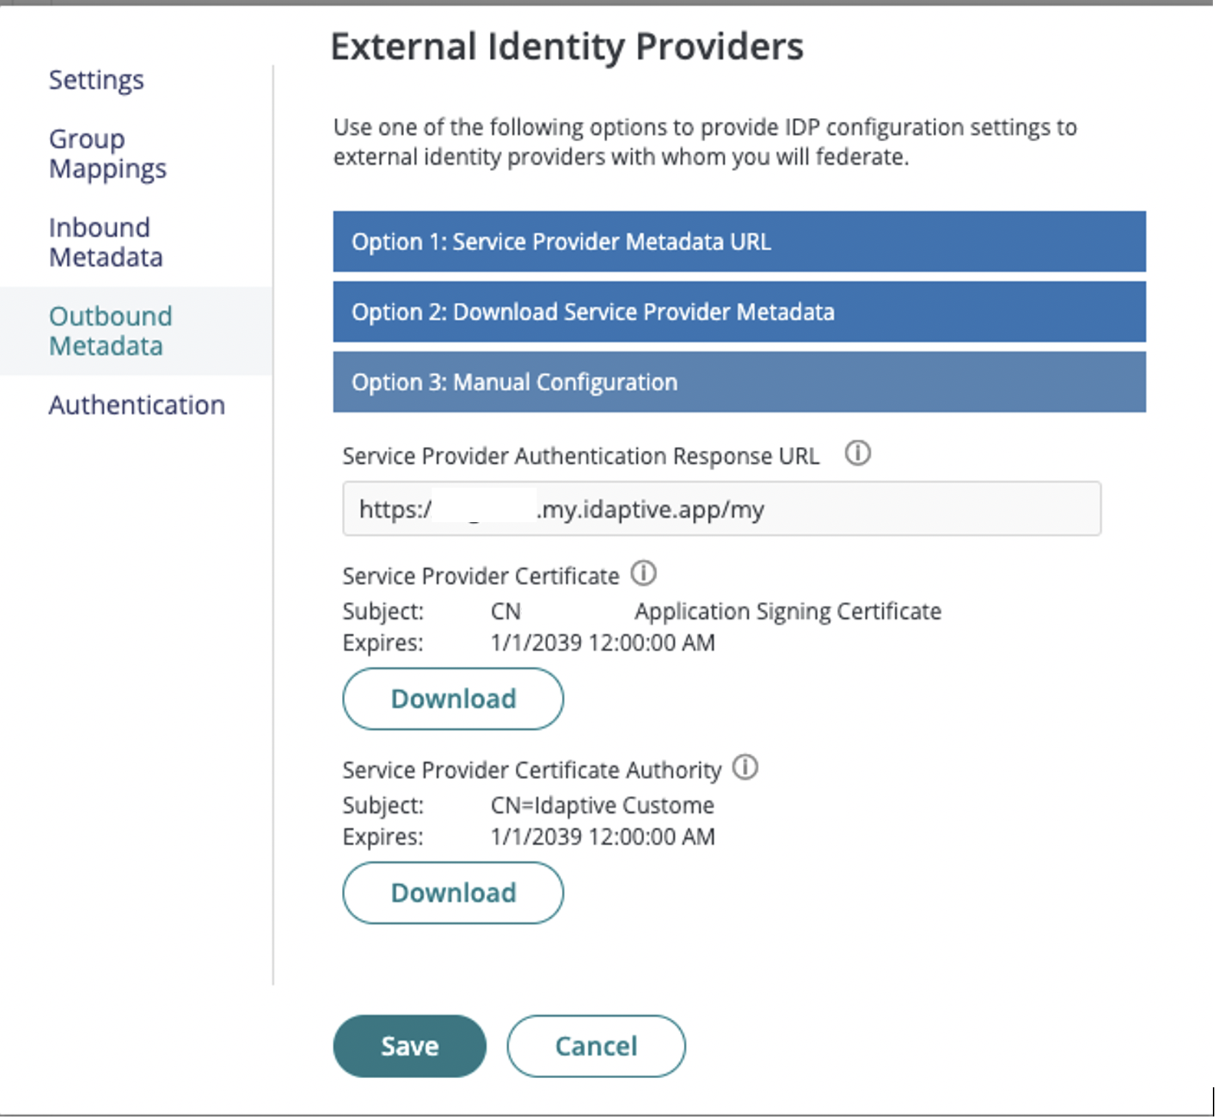
Task: Switch to the Group Mappings section
Action: 107,153
